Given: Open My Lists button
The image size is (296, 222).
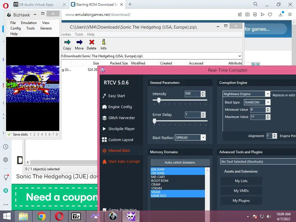Looking at the screenshot, I should pos(241,181).
